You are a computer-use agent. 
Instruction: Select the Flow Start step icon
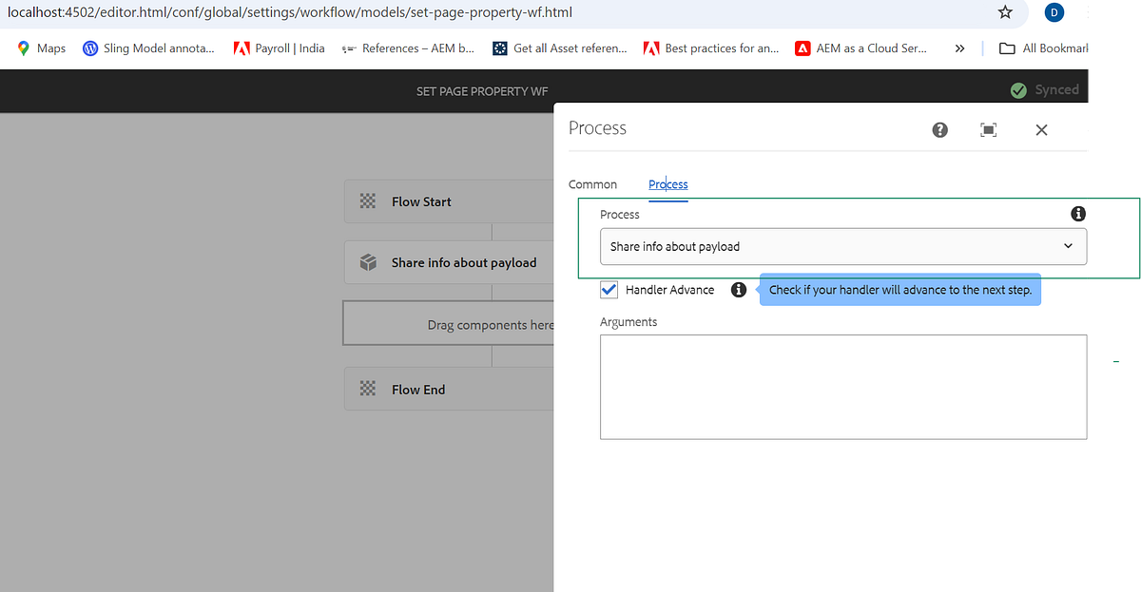pos(368,201)
